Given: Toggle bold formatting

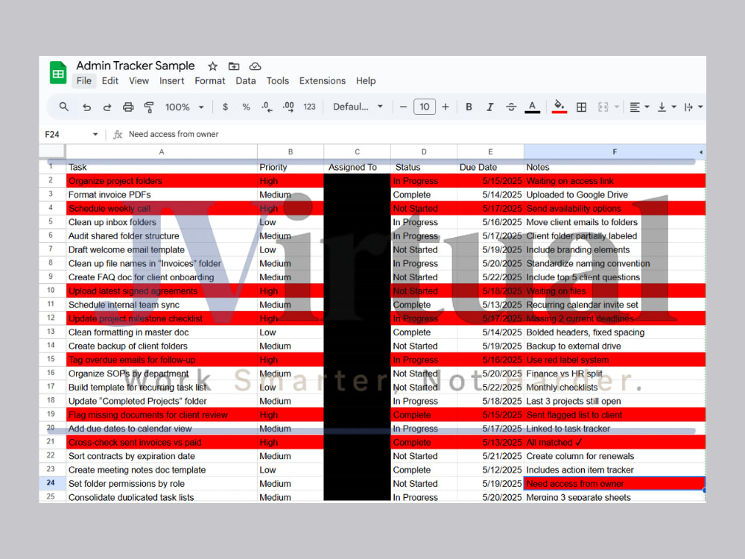Looking at the screenshot, I should [469, 107].
